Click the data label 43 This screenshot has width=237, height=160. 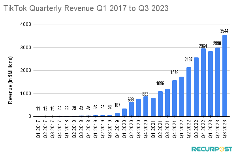coord(81,108)
